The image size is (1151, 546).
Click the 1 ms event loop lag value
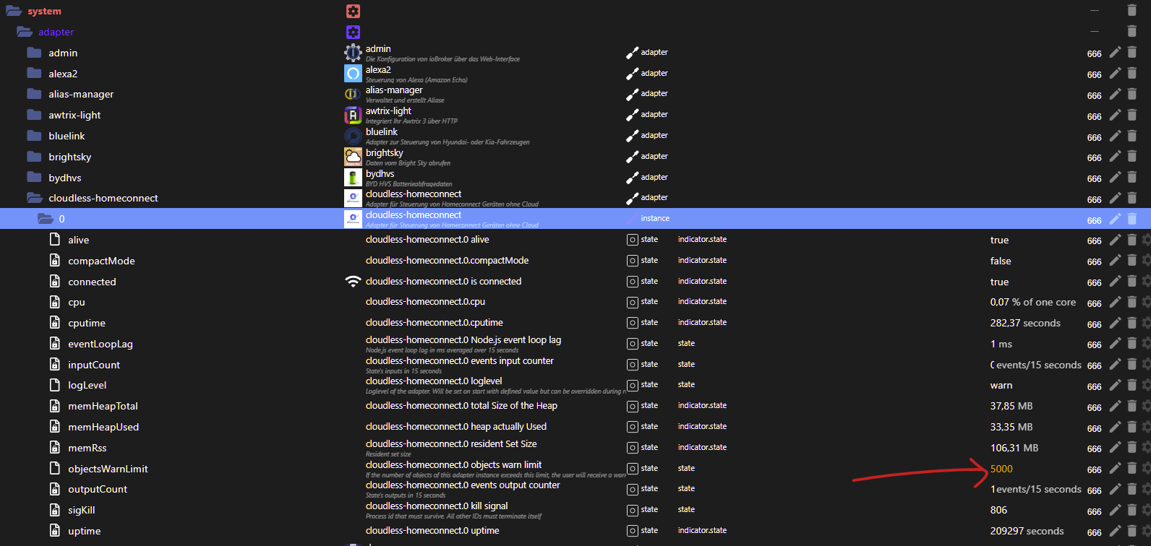tap(1001, 344)
